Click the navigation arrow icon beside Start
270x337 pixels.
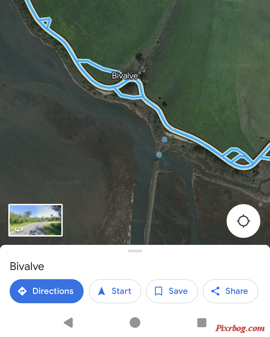pyautogui.click(x=102, y=291)
